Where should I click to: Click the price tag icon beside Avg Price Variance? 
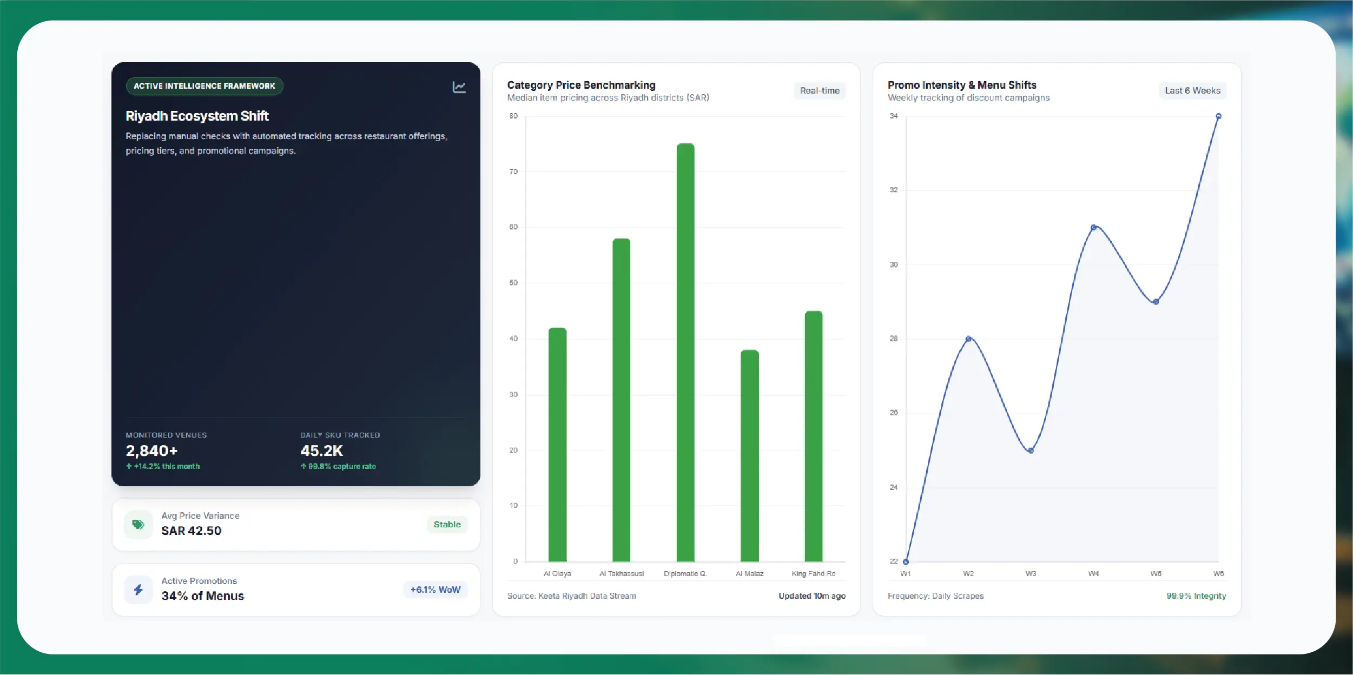(138, 524)
